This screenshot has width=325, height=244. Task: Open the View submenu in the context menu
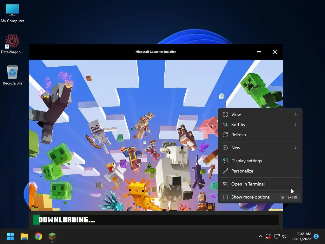point(260,114)
